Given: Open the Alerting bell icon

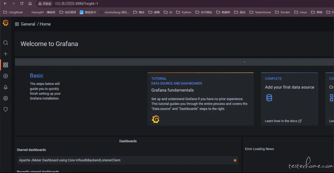Looking at the screenshot, I should [6, 87].
